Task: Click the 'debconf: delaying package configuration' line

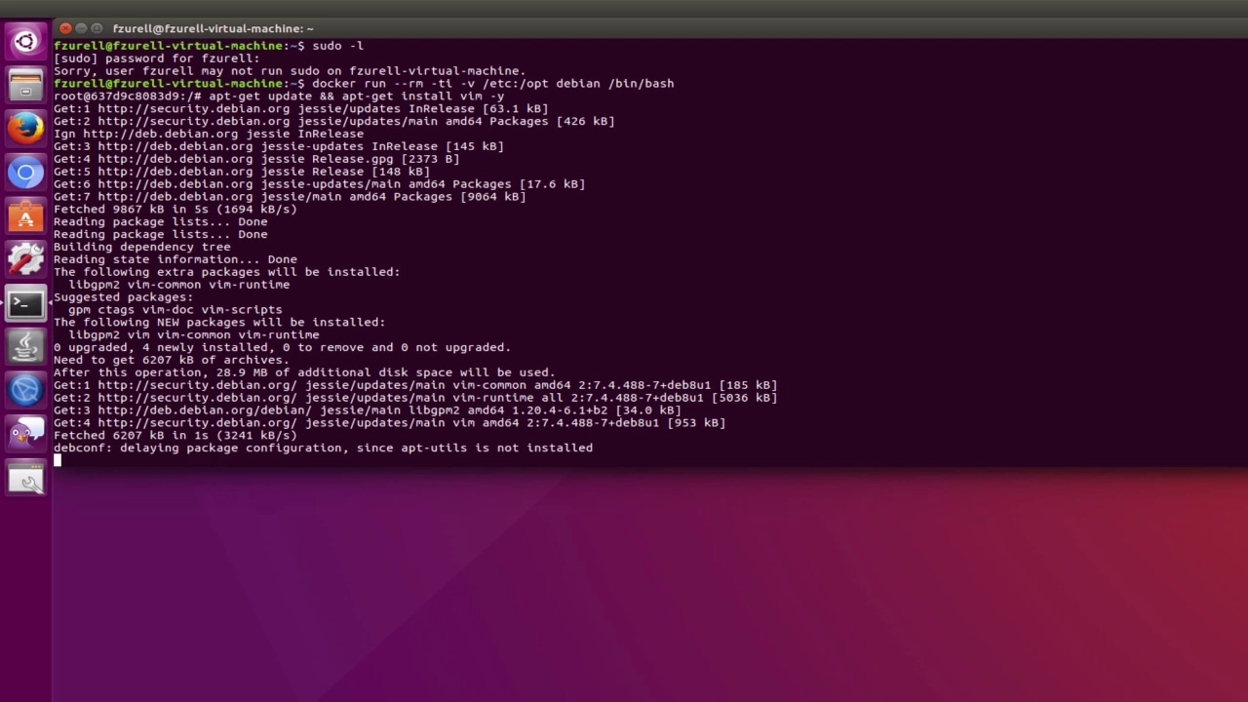Action: 323,448
